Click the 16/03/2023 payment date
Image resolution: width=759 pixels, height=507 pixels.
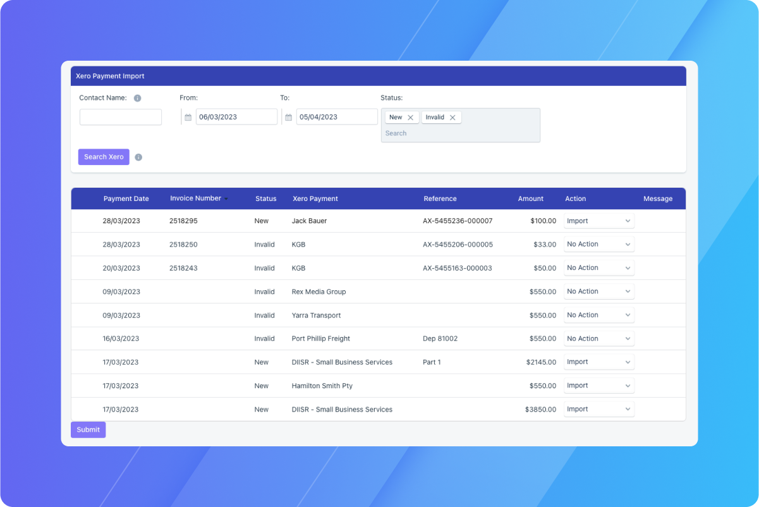[121, 339]
